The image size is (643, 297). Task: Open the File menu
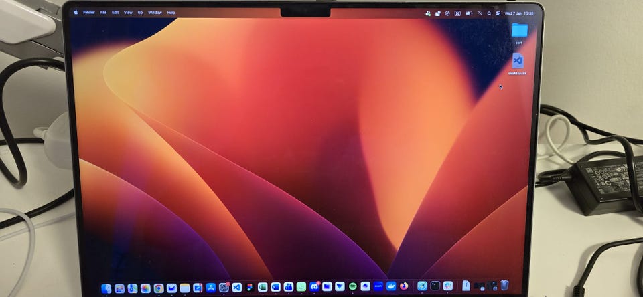coord(103,12)
